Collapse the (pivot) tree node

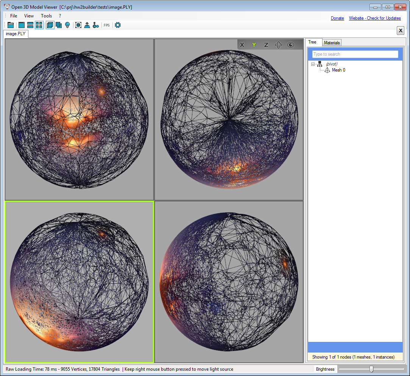point(313,64)
